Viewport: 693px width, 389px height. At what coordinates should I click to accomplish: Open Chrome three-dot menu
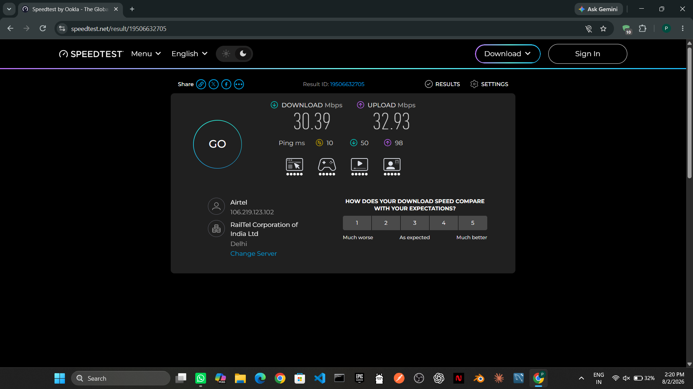click(x=683, y=29)
